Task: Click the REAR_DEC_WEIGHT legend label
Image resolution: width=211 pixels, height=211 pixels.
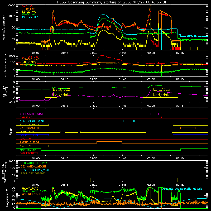Action: point(32,174)
